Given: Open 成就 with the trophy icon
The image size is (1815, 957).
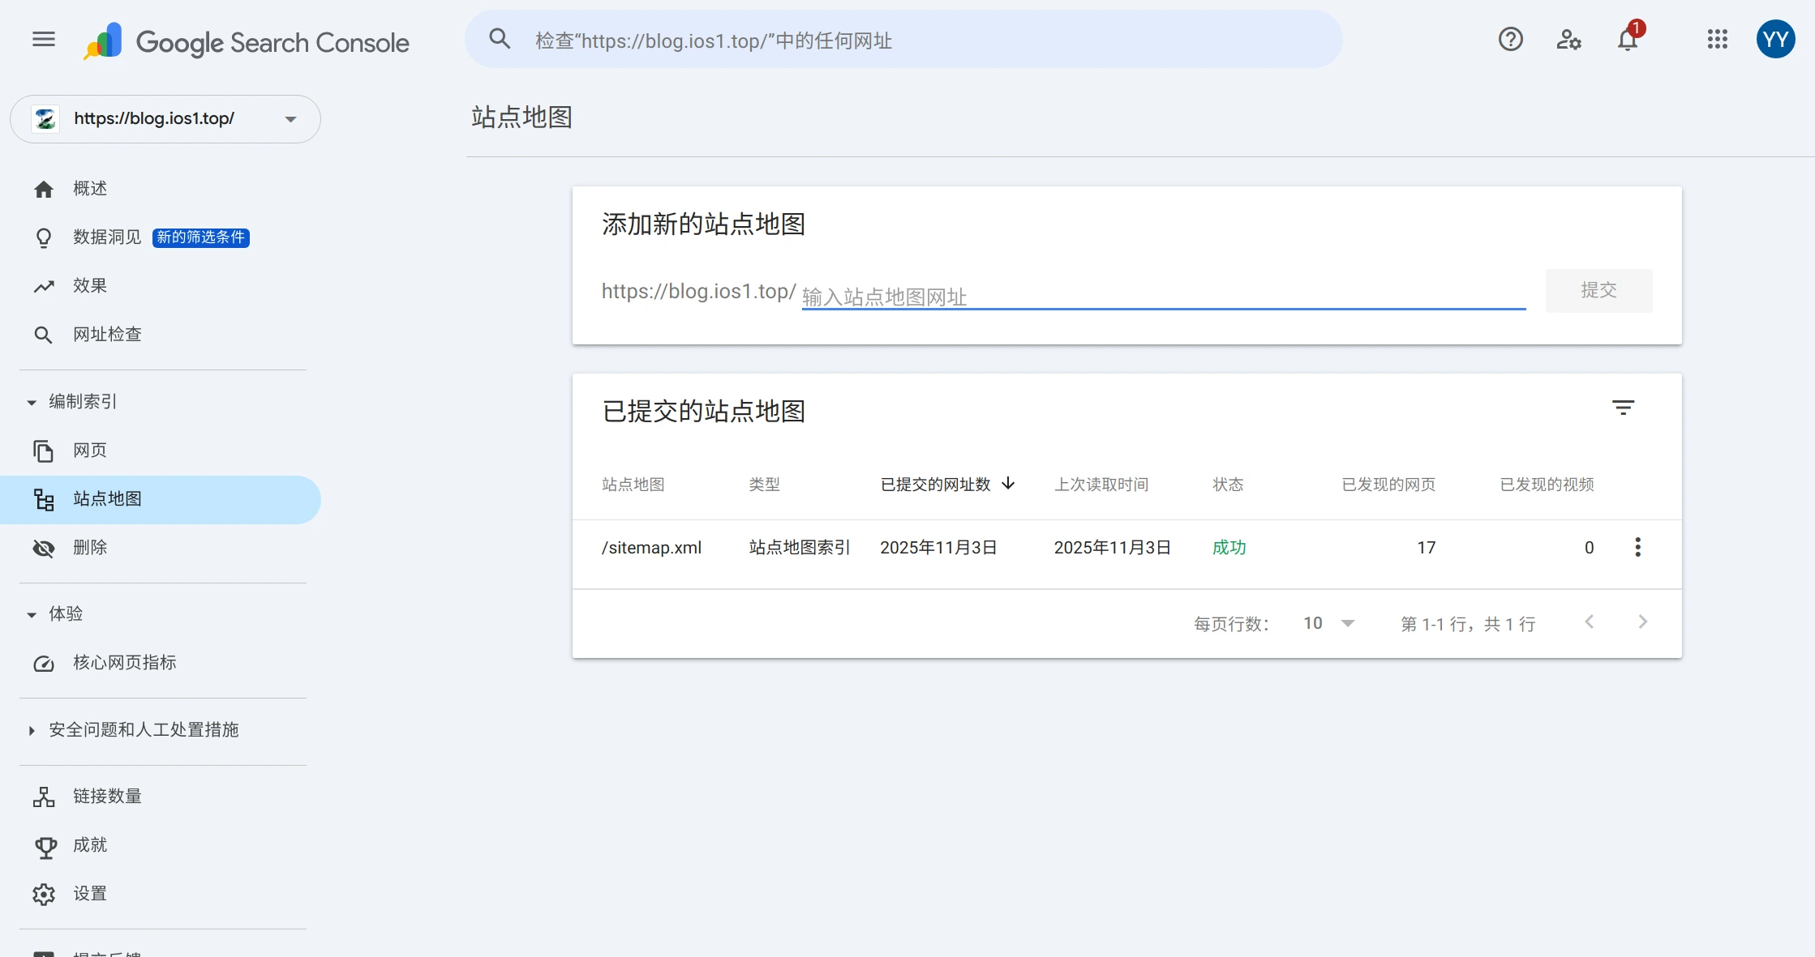Looking at the screenshot, I should (88, 845).
